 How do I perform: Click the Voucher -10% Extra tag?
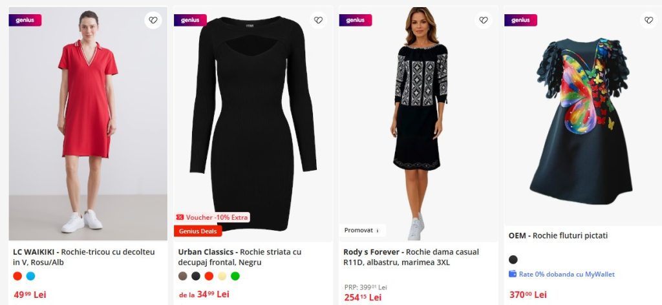(212, 217)
